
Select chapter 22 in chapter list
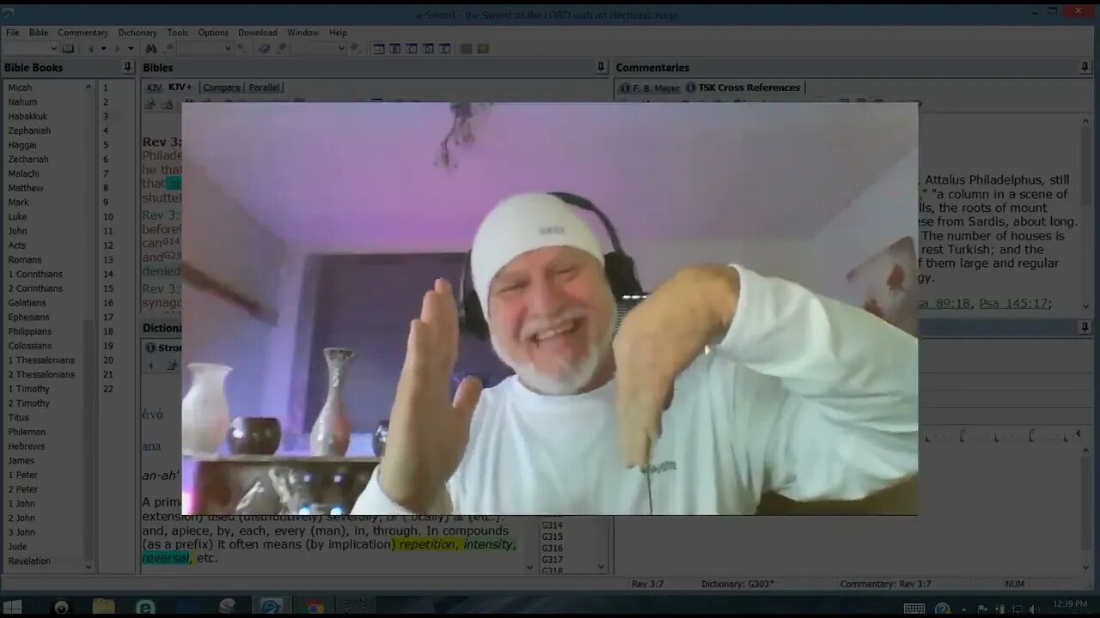tap(108, 389)
